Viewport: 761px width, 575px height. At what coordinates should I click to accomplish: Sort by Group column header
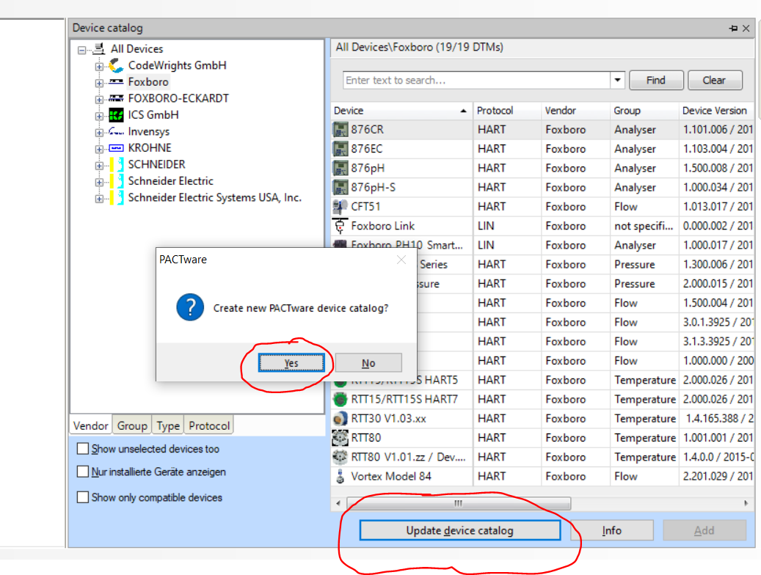tap(644, 111)
